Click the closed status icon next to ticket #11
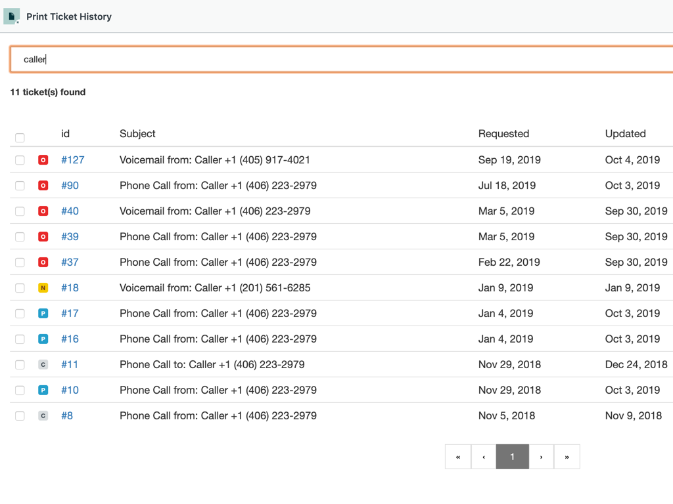The width and height of the screenshot is (673, 504). tap(43, 364)
